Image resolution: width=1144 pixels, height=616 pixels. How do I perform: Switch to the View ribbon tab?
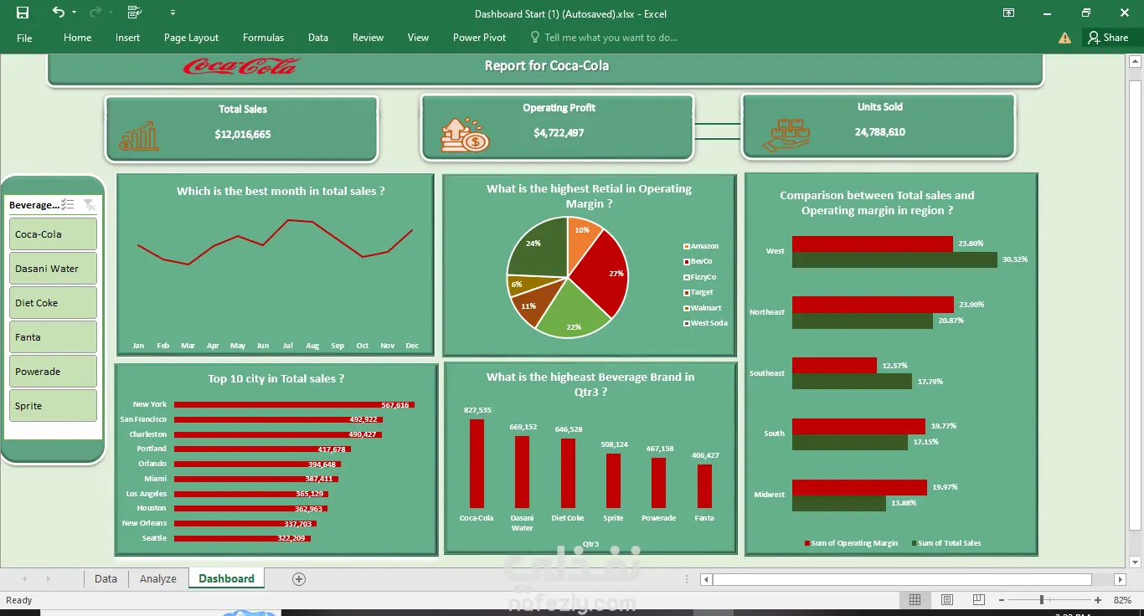click(418, 38)
